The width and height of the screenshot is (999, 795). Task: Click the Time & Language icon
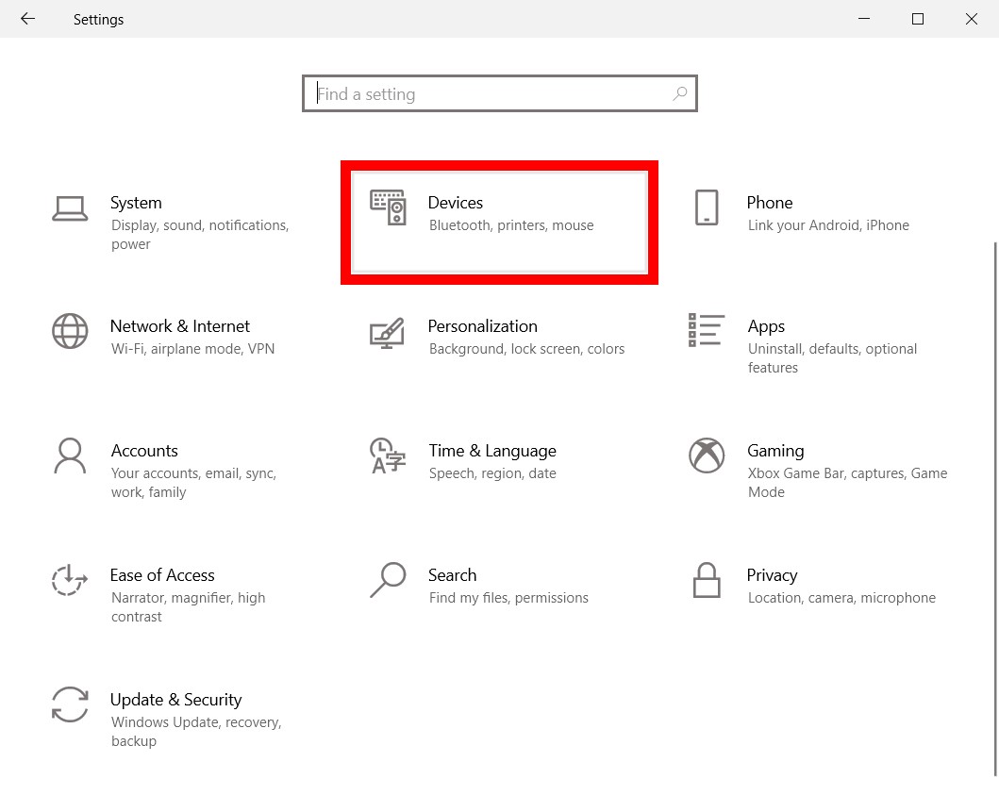tap(388, 455)
